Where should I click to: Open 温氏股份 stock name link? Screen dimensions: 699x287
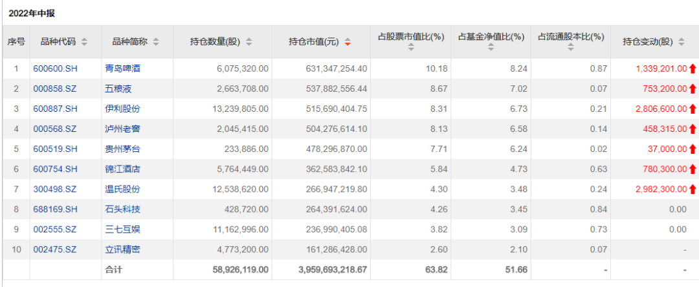pos(122,189)
